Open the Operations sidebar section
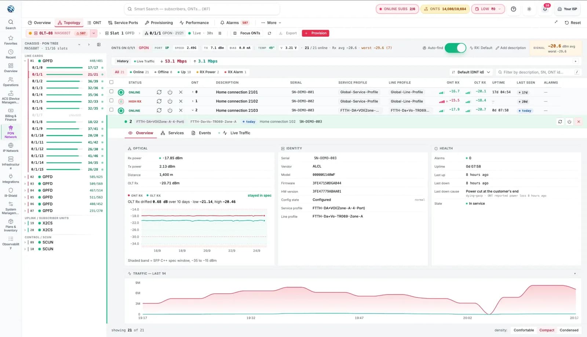Screen dimensions: 587x337 click(11, 82)
